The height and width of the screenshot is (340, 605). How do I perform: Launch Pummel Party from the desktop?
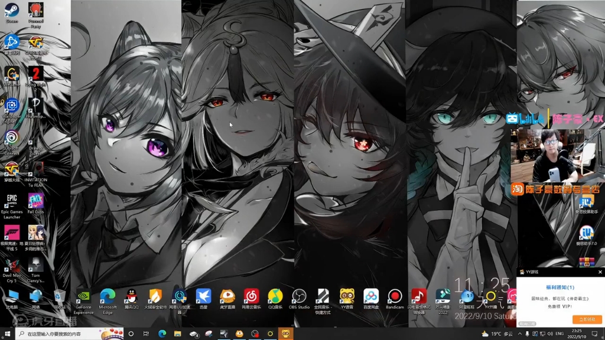(x=35, y=15)
